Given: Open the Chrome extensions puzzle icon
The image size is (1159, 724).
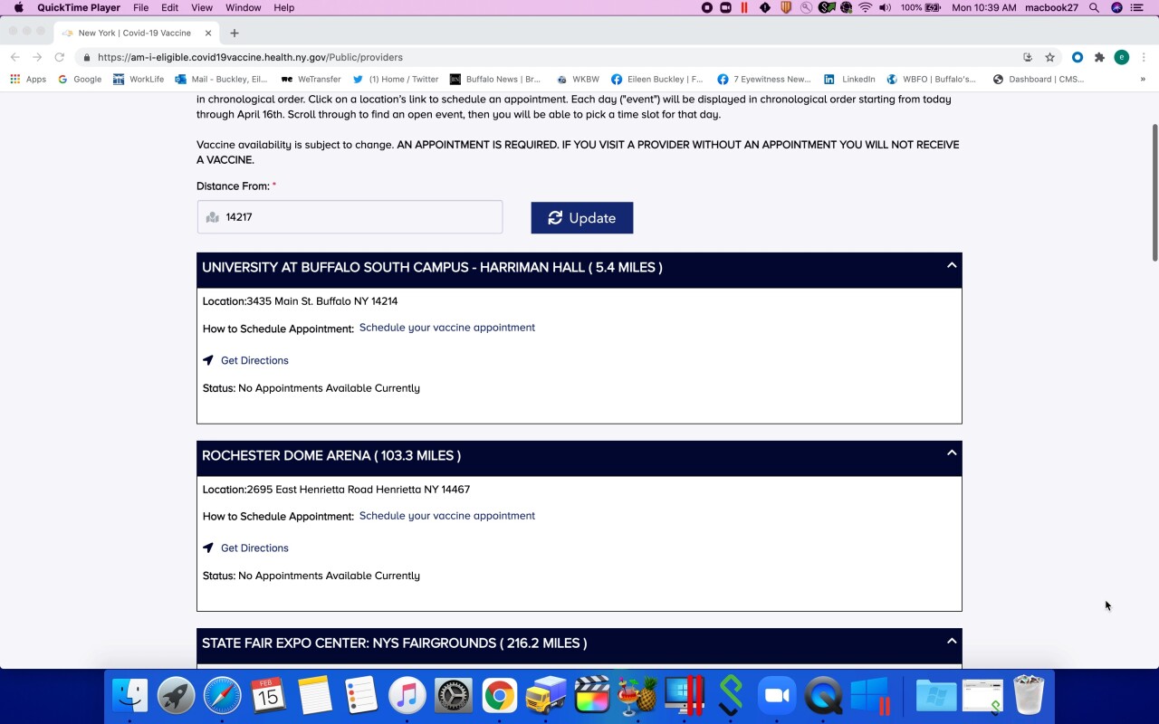Looking at the screenshot, I should [1099, 57].
